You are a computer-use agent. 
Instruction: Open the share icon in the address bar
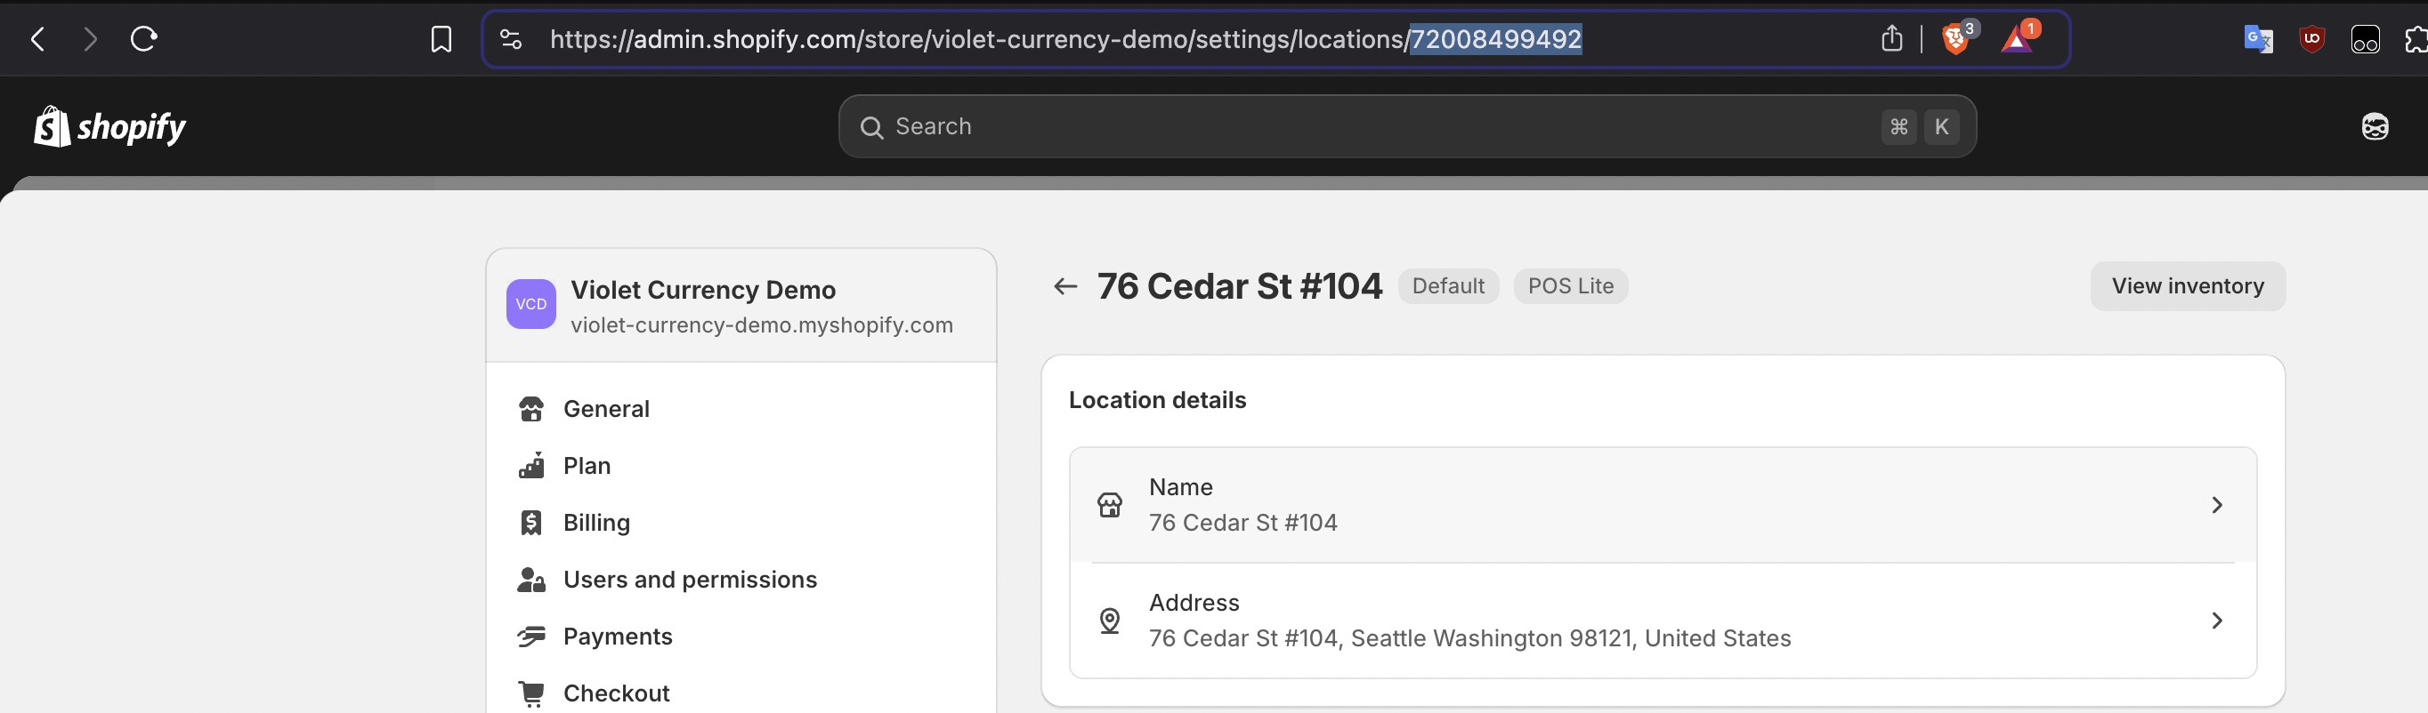(1890, 38)
